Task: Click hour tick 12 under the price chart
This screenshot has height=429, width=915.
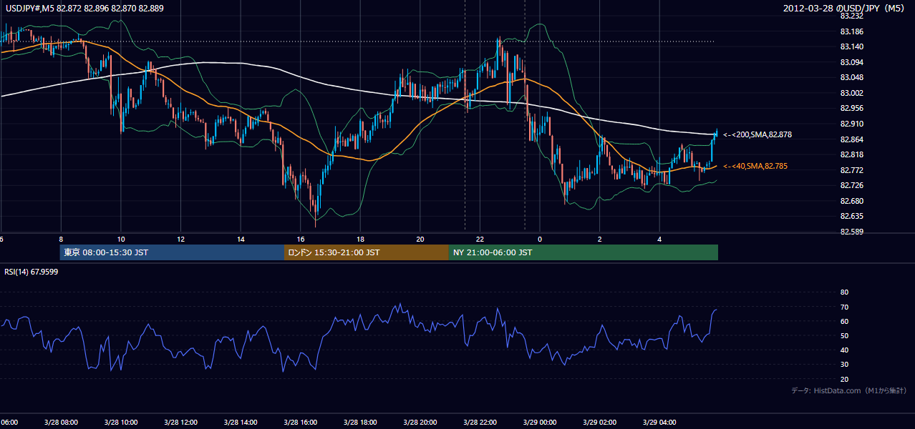Action: click(x=180, y=239)
